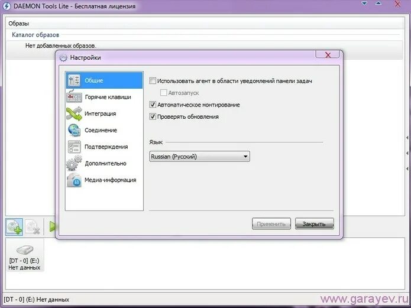Open the Горячие клавиши settings category
Screen dimensions: 411x308
click(x=104, y=97)
